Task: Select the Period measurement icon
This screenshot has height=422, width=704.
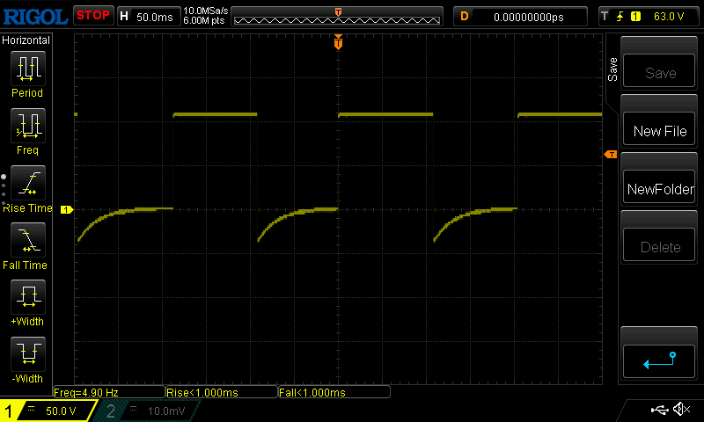Action: pyautogui.click(x=28, y=69)
